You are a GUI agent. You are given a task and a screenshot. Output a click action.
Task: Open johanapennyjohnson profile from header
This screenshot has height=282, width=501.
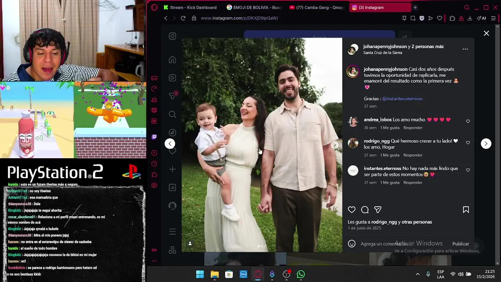click(385, 46)
